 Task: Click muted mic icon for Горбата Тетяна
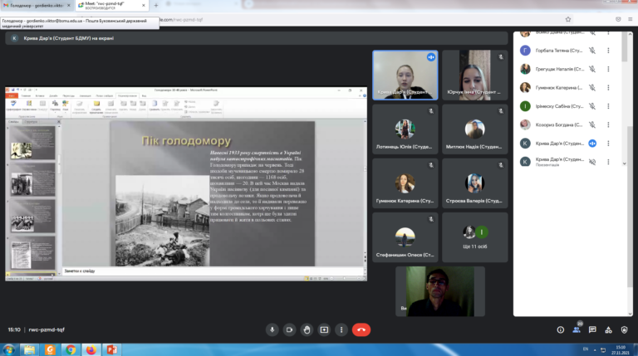(592, 51)
